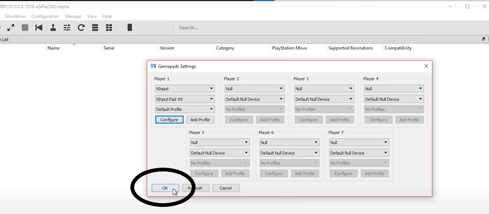
Task: Open Player 6 Default Null Device dropdown
Action: [289, 153]
